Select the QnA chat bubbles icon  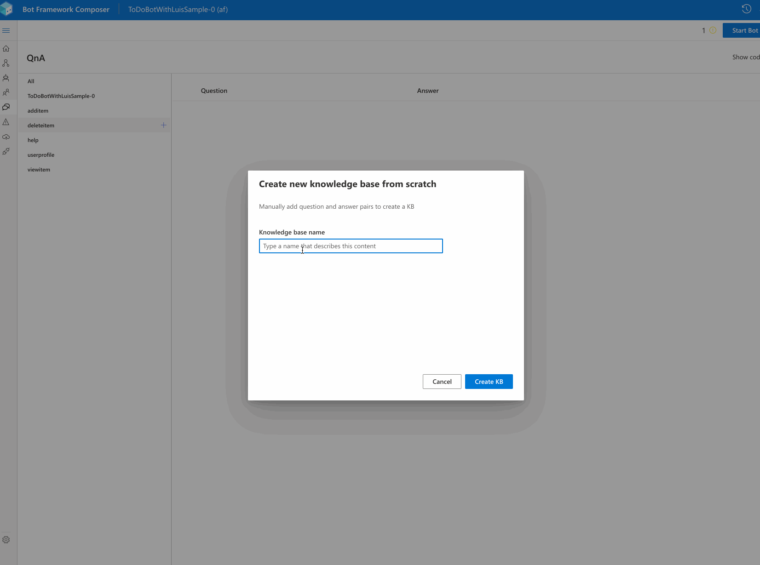pos(6,107)
